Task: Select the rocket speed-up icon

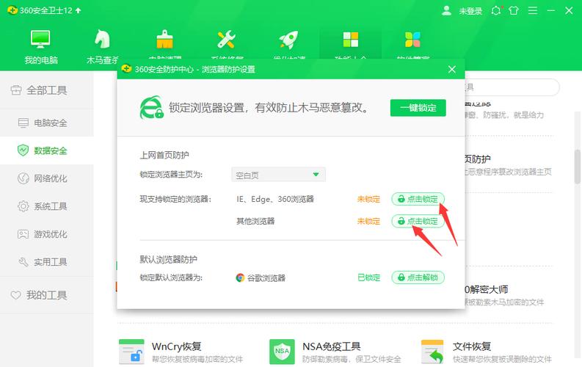Action: tap(288, 40)
